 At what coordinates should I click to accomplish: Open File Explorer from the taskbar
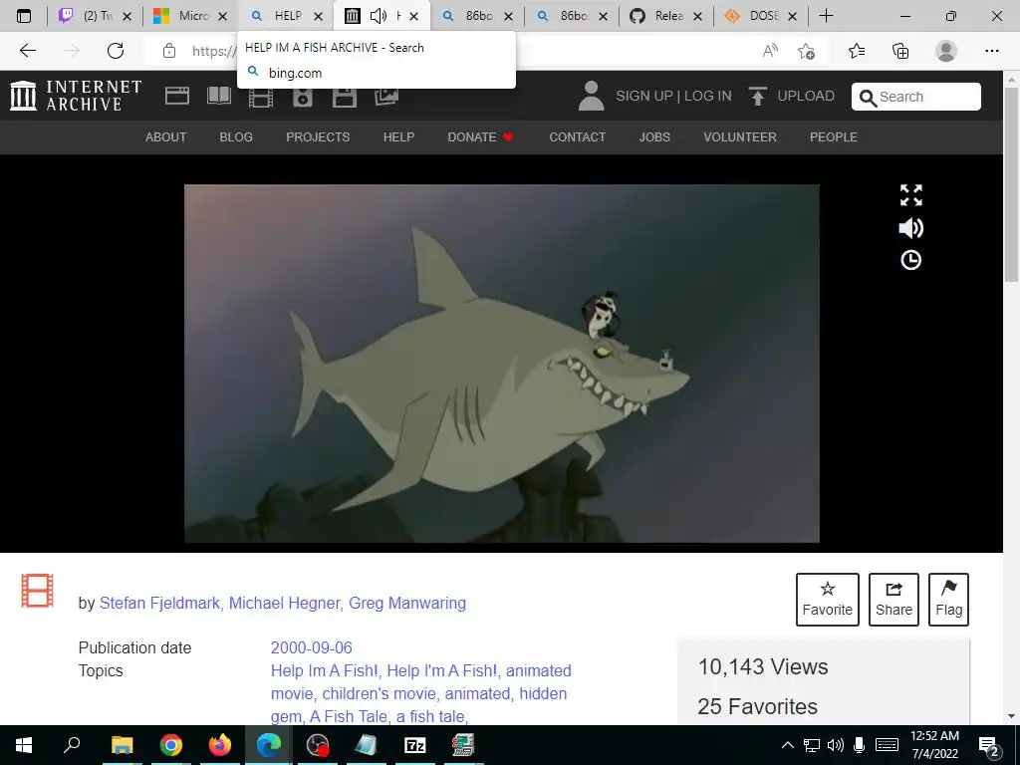(x=122, y=745)
